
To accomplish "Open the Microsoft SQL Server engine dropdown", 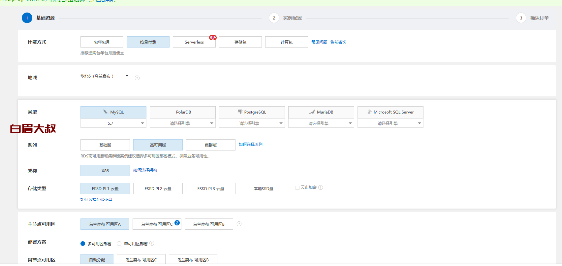I will [x=390, y=123].
